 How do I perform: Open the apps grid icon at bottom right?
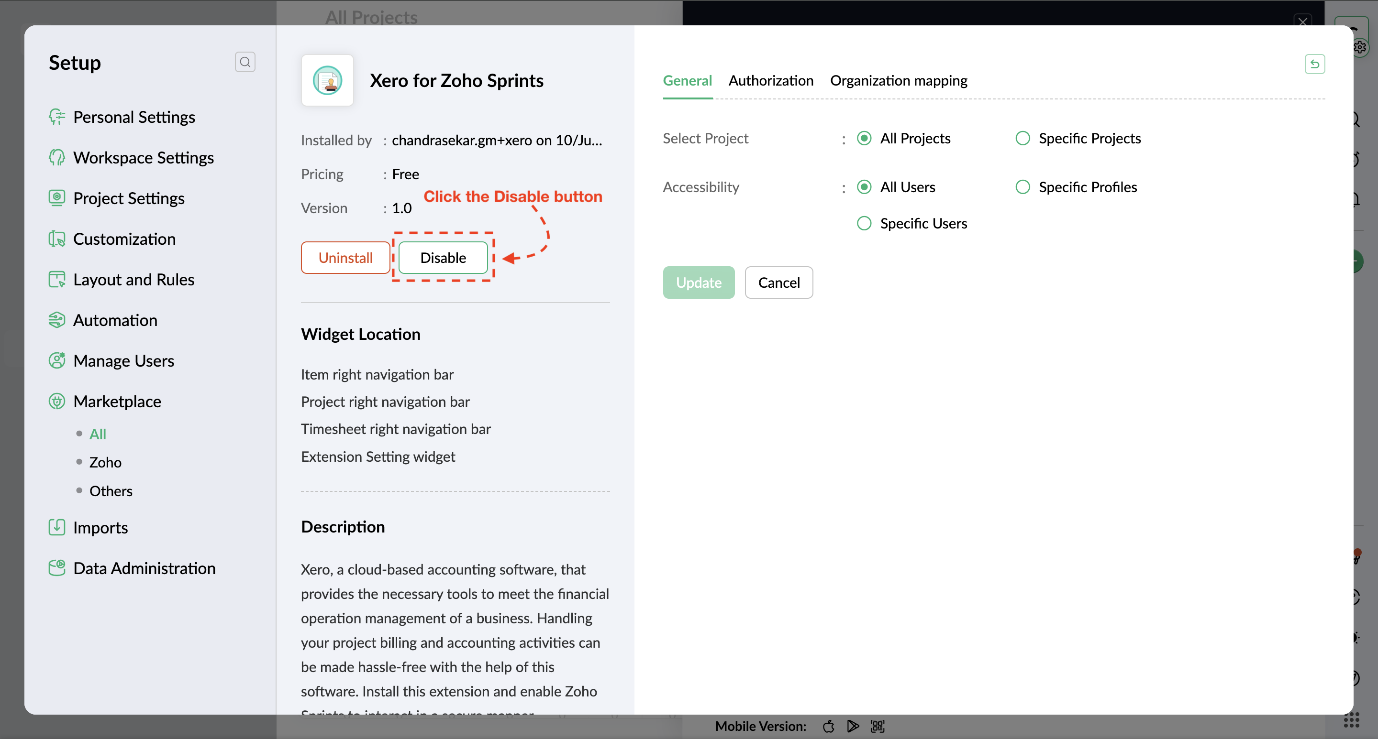click(1351, 720)
